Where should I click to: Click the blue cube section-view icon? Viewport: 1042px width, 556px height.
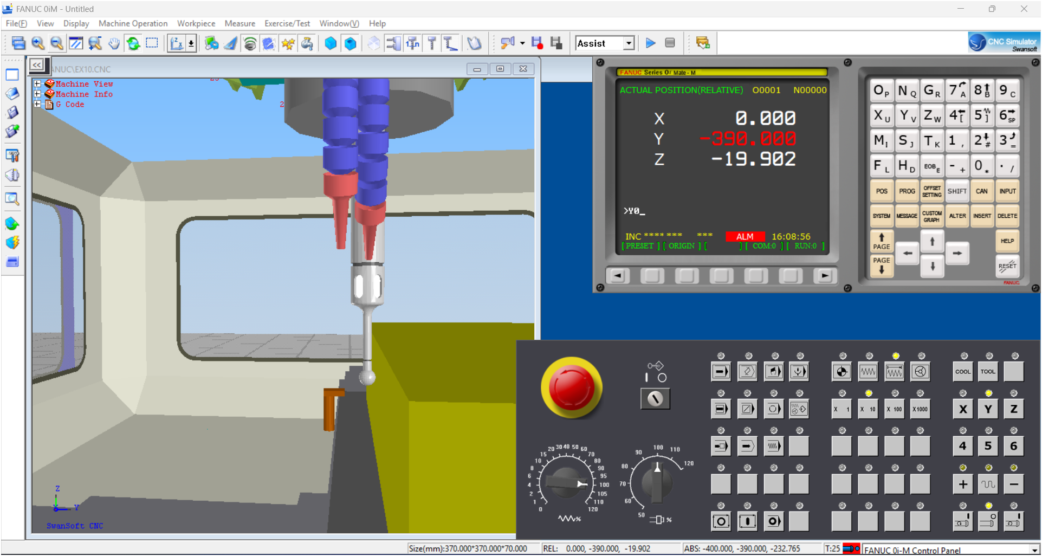(351, 43)
